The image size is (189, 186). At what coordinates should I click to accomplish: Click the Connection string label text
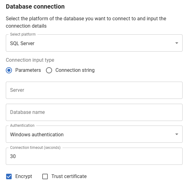(75, 70)
